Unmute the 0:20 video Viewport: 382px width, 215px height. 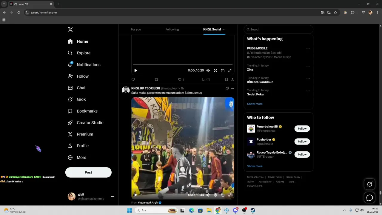click(x=208, y=70)
